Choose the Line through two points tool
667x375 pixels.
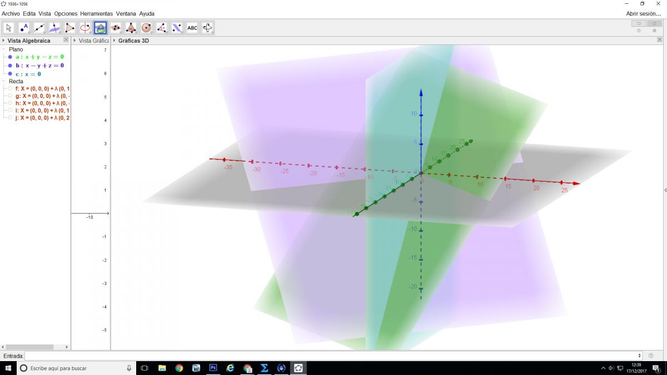click(39, 28)
